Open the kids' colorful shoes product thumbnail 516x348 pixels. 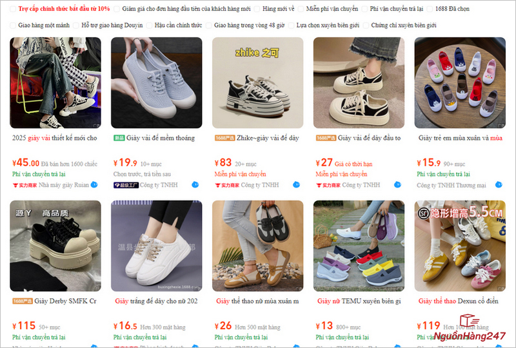[x=460, y=82]
